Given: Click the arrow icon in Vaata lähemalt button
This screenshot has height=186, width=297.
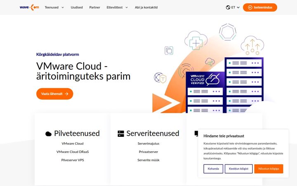Looking at the screenshot, I should click(x=66, y=94).
